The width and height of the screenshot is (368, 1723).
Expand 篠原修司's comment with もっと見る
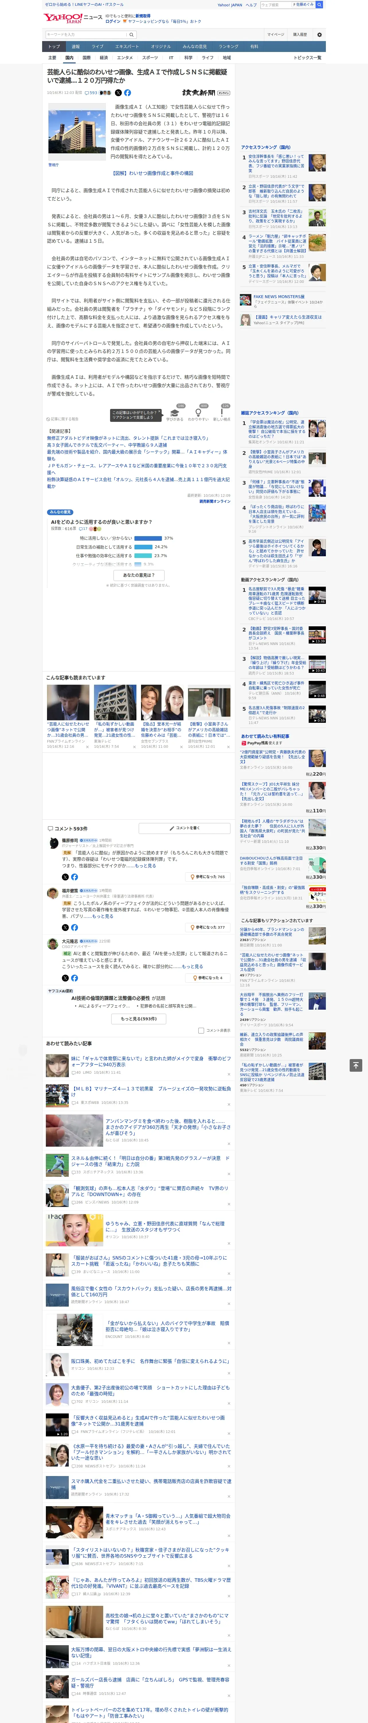point(146,866)
